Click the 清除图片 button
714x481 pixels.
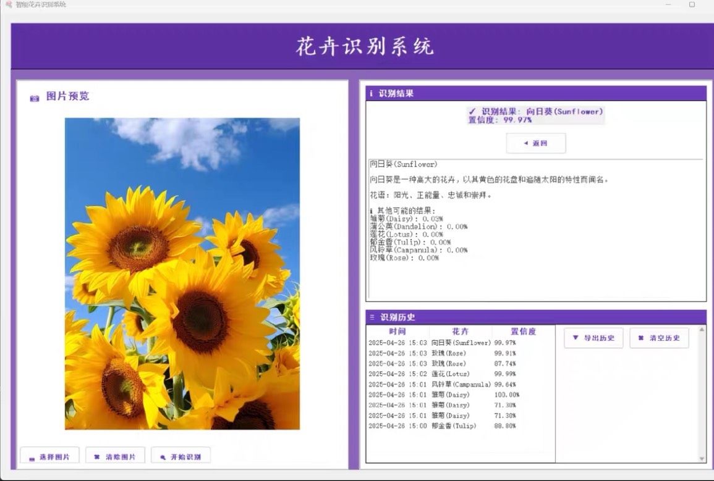click(x=115, y=456)
